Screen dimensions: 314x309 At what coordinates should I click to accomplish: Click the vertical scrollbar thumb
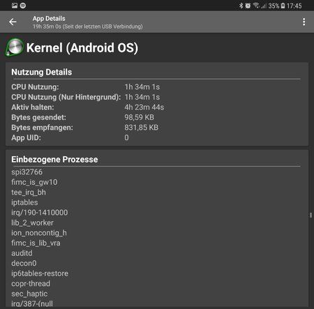click(x=311, y=215)
